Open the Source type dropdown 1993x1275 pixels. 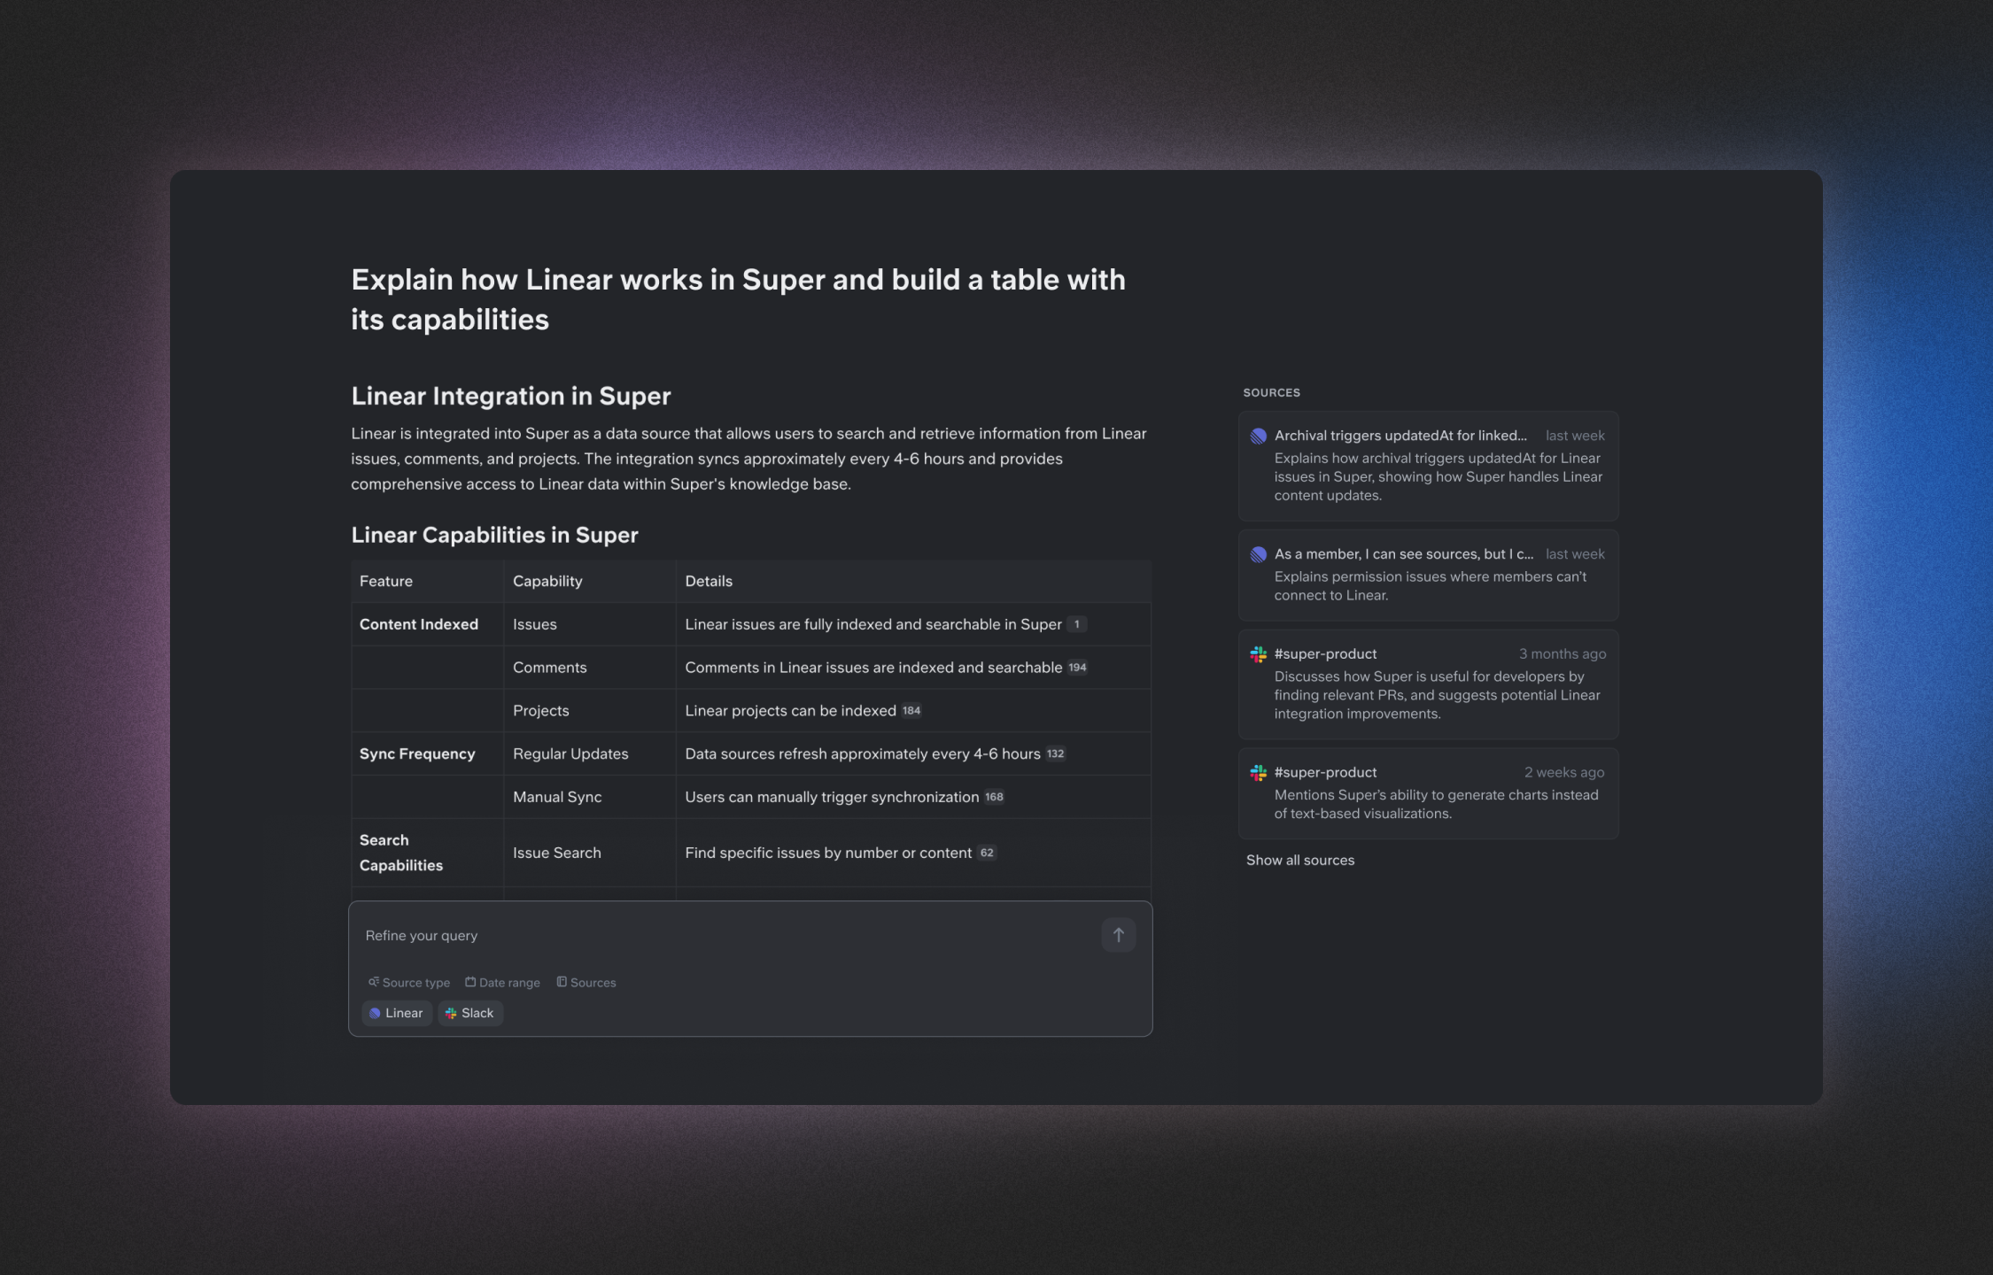(x=415, y=983)
